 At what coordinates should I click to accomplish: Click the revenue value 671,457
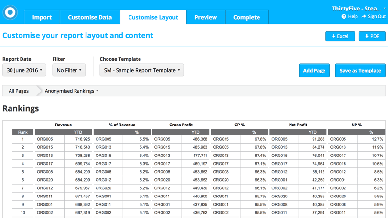[83, 196]
